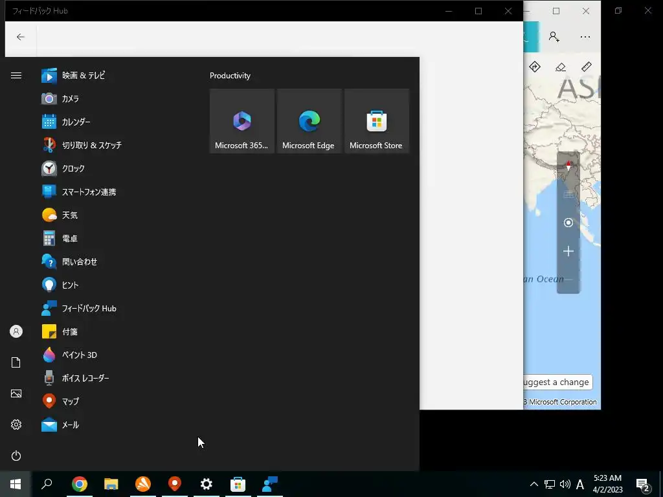The image size is (663, 497).
Task: Open Pictures from the Start sidebar
Action: pyautogui.click(x=16, y=393)
